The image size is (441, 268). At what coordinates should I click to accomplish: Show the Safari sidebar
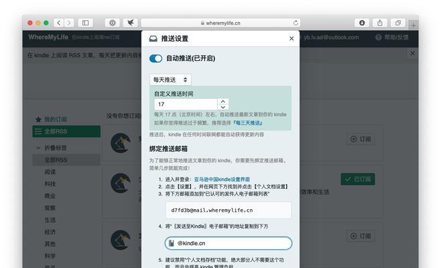86,23
